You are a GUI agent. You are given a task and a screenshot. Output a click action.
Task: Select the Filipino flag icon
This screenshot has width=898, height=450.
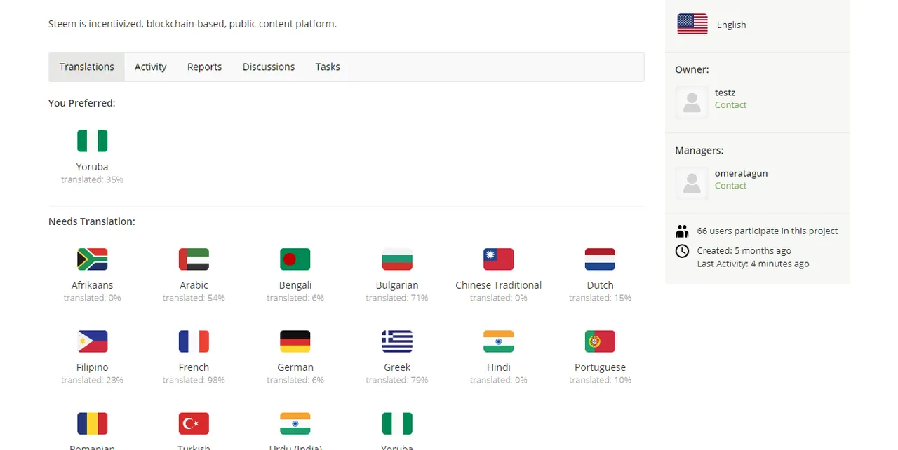pos(93,341)
